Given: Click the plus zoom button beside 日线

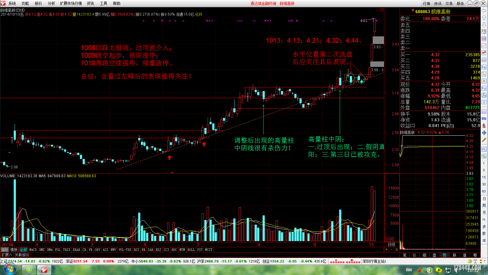Looking at the screenshot, I should 387,250.
